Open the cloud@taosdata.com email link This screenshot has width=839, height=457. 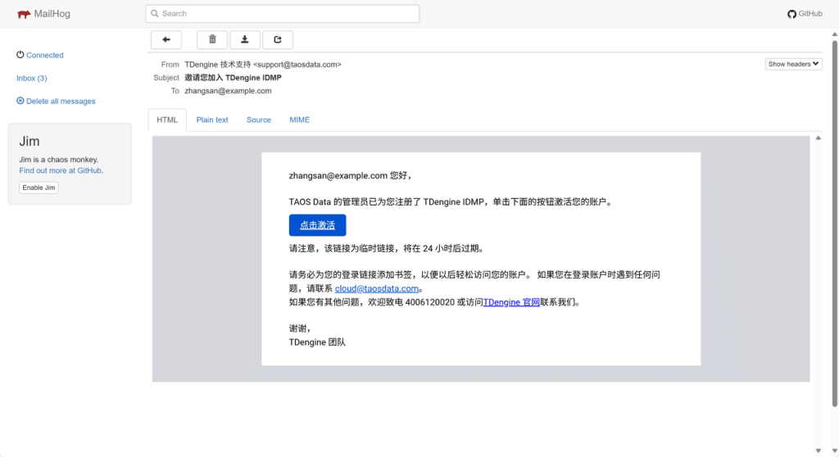377,288
